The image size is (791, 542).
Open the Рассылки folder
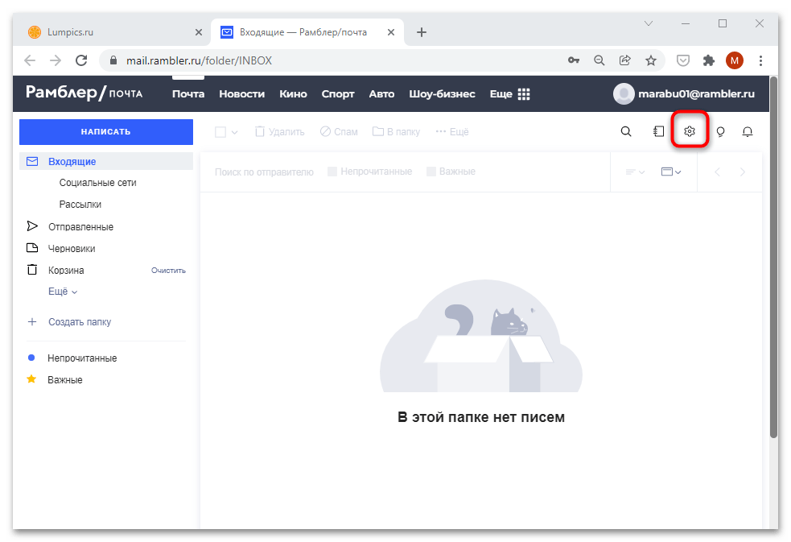[x=80, y=205]
